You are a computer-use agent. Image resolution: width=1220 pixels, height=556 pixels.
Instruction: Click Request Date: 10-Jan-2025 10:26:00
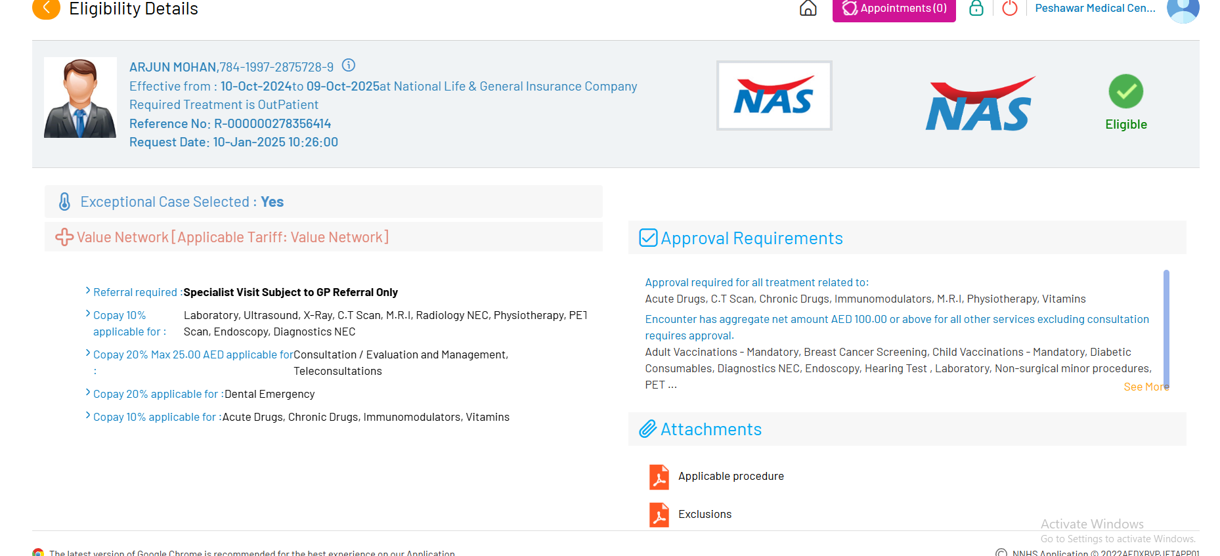(x=234, y=142)
